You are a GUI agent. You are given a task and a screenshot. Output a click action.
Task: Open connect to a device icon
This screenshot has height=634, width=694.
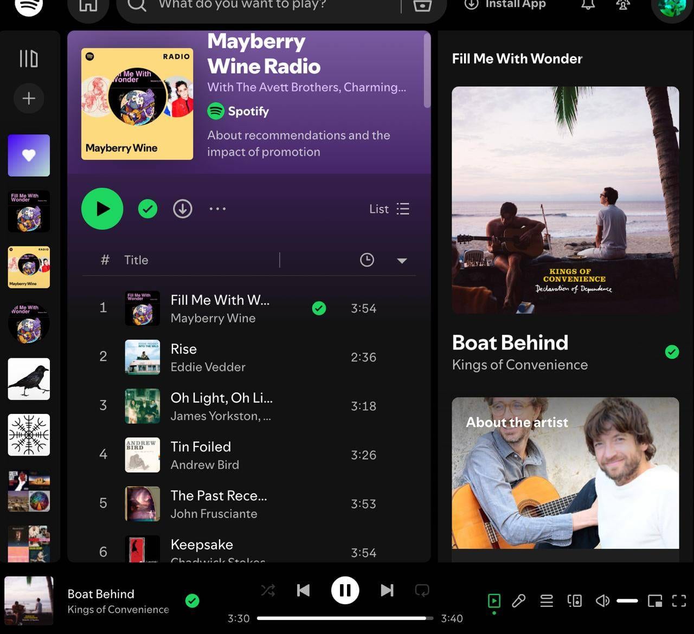coord(575,600)
